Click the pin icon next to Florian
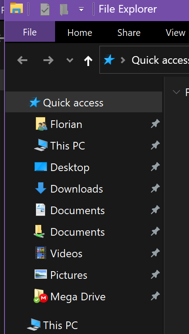This screenshot has height=334, width=189. pyautogui.click(x=155, y=124)
